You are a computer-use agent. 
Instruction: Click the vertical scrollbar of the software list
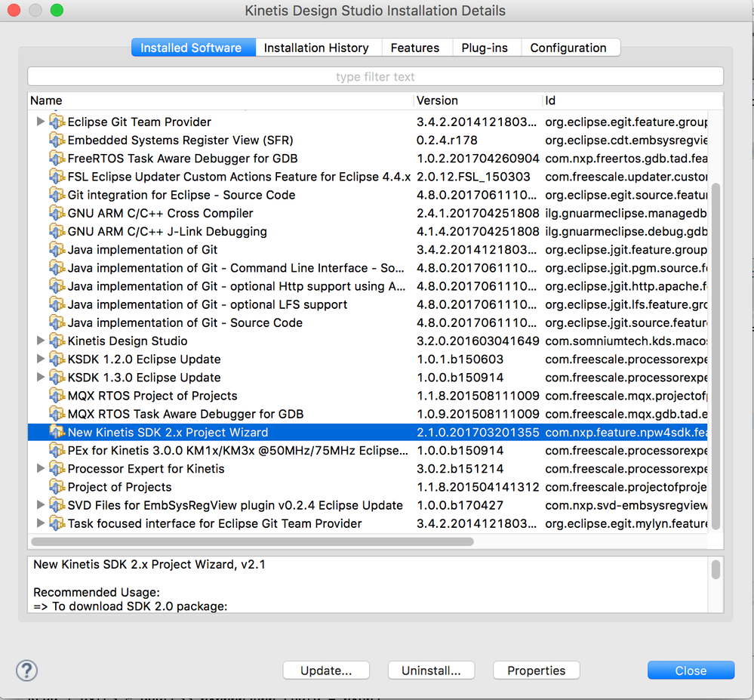point(716,356)
